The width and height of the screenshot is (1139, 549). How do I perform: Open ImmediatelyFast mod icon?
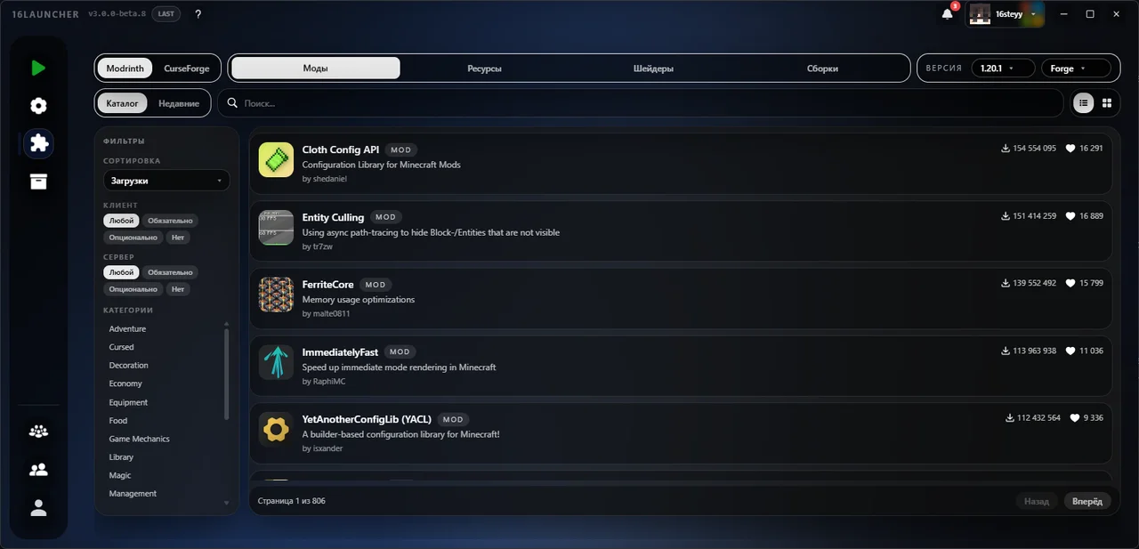click(276, 362)
